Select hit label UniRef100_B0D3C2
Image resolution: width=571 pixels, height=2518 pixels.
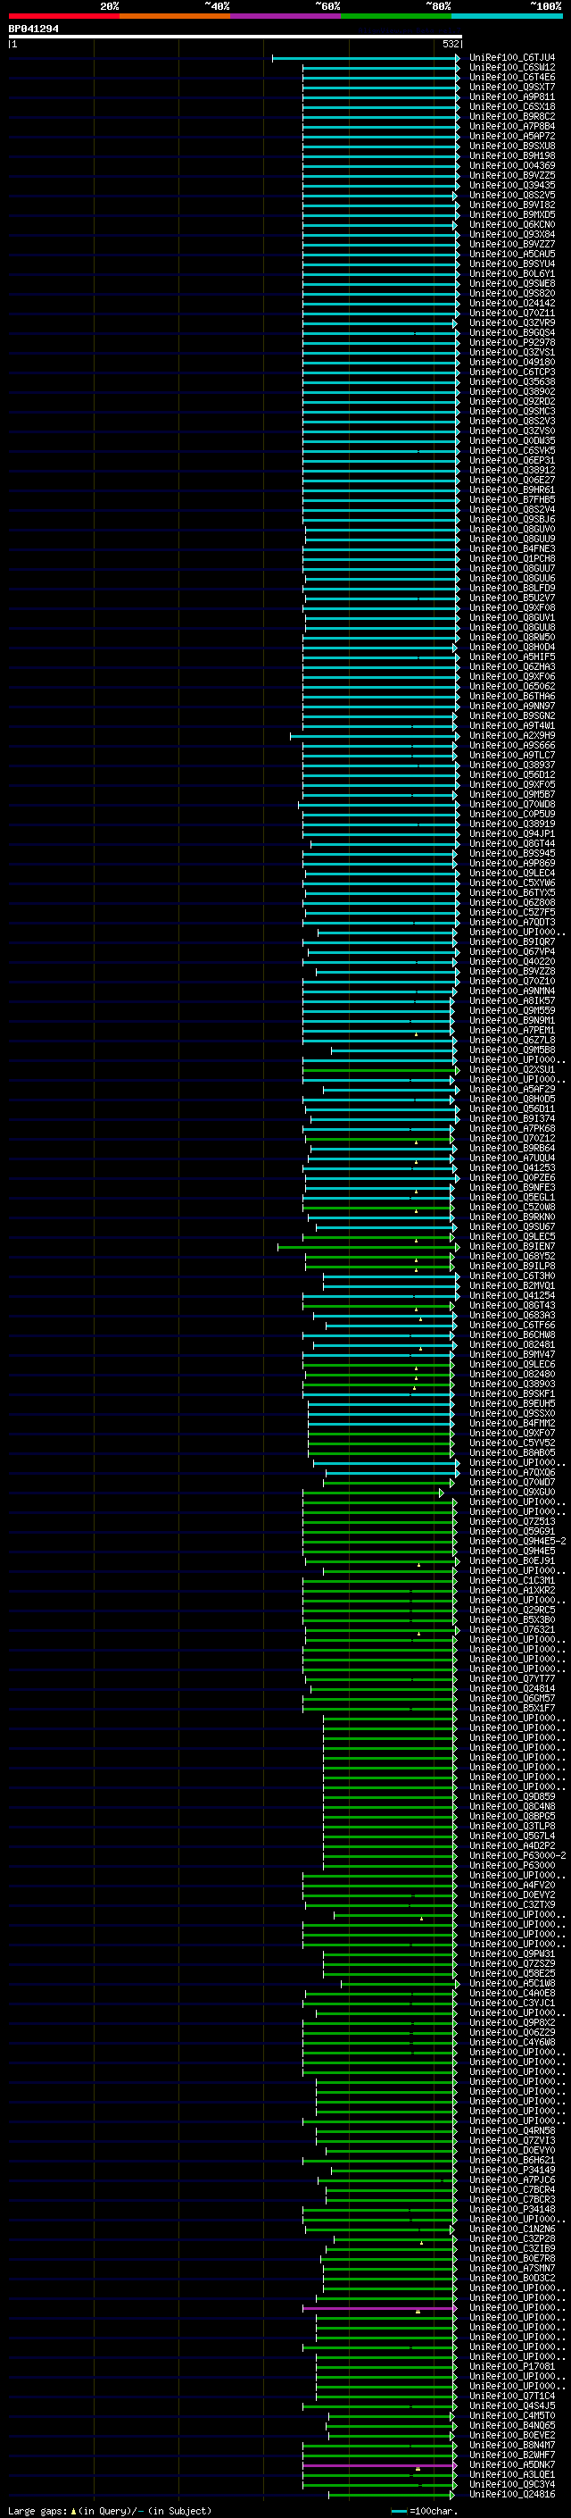[511, 2279]
